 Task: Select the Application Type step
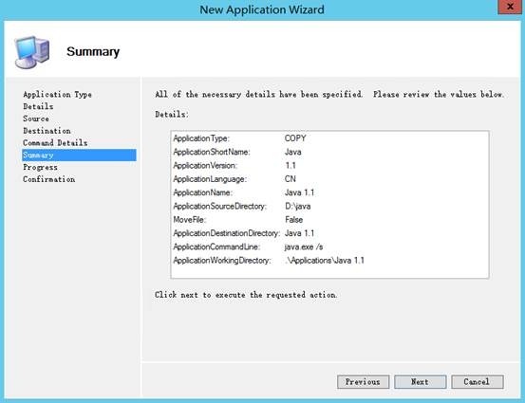tap(57, 95)
